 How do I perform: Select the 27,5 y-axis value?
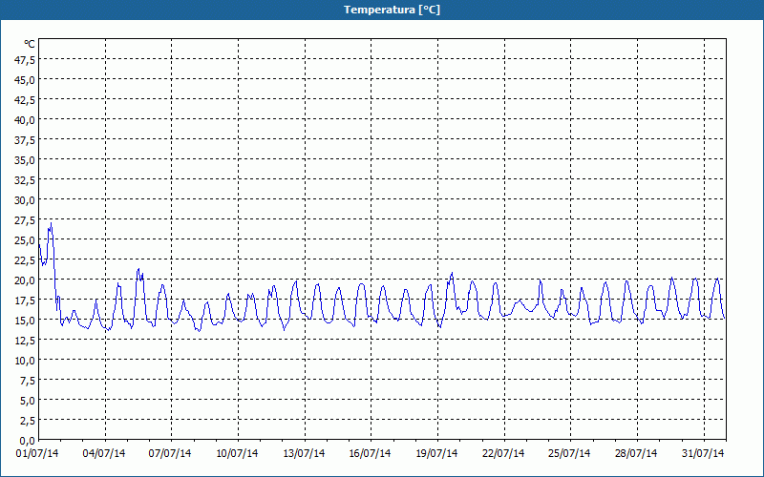[25, 220]
